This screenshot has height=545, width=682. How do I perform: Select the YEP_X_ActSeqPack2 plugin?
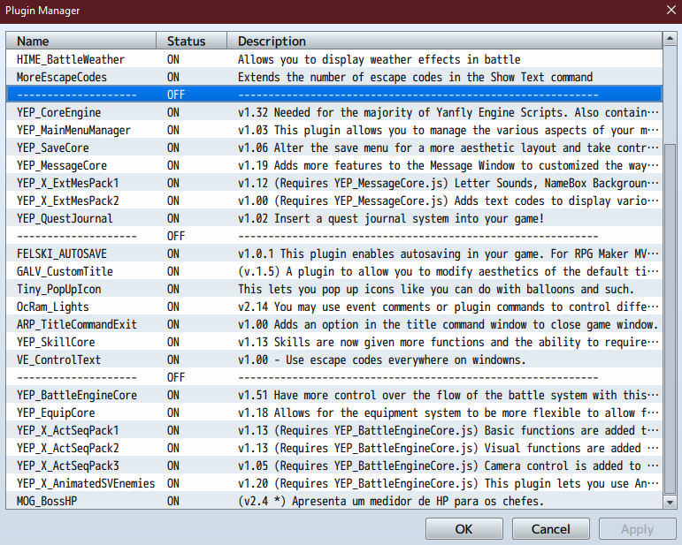click(x=334, y=448)
